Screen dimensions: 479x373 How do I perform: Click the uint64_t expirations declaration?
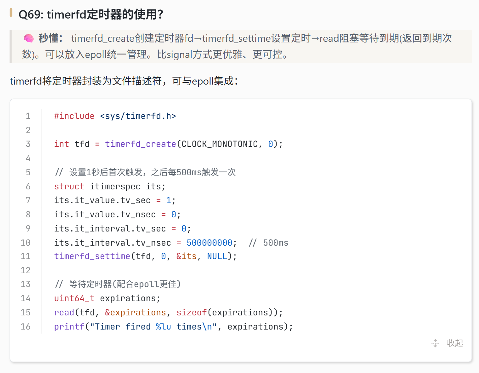click(x=107, y=299)
